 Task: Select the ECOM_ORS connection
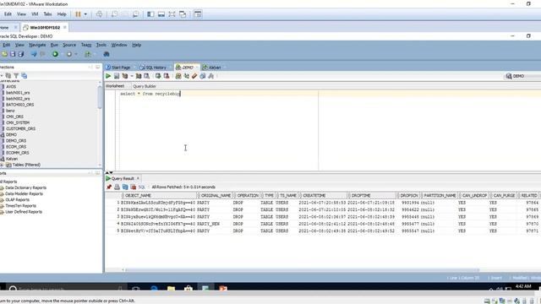point(16,147)
